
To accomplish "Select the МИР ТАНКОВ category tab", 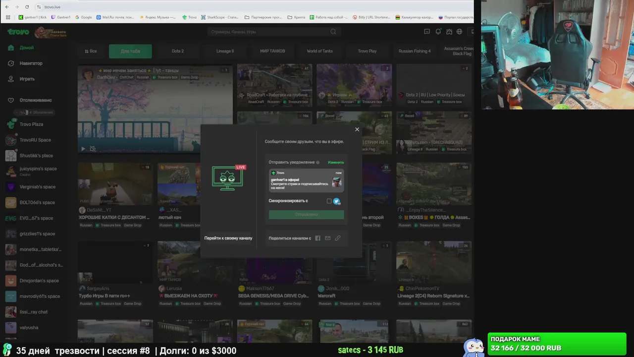I will (272, 51).
